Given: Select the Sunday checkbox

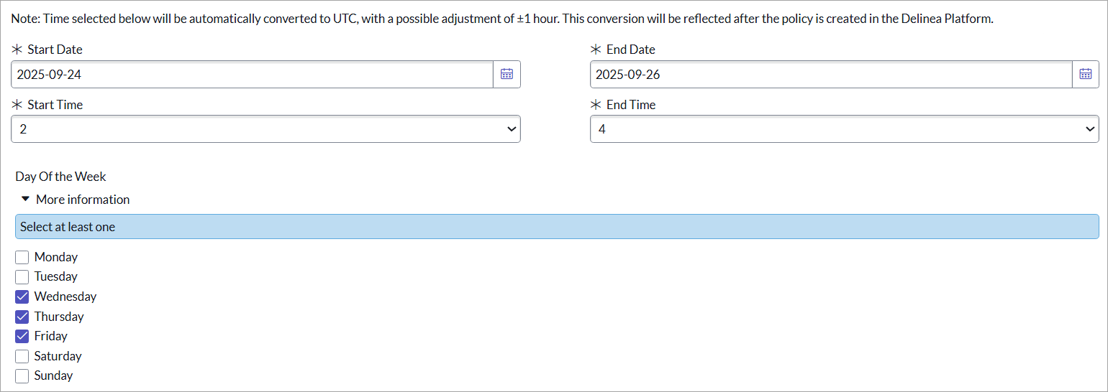Looking at the screenshot, I should click(22, 375).
